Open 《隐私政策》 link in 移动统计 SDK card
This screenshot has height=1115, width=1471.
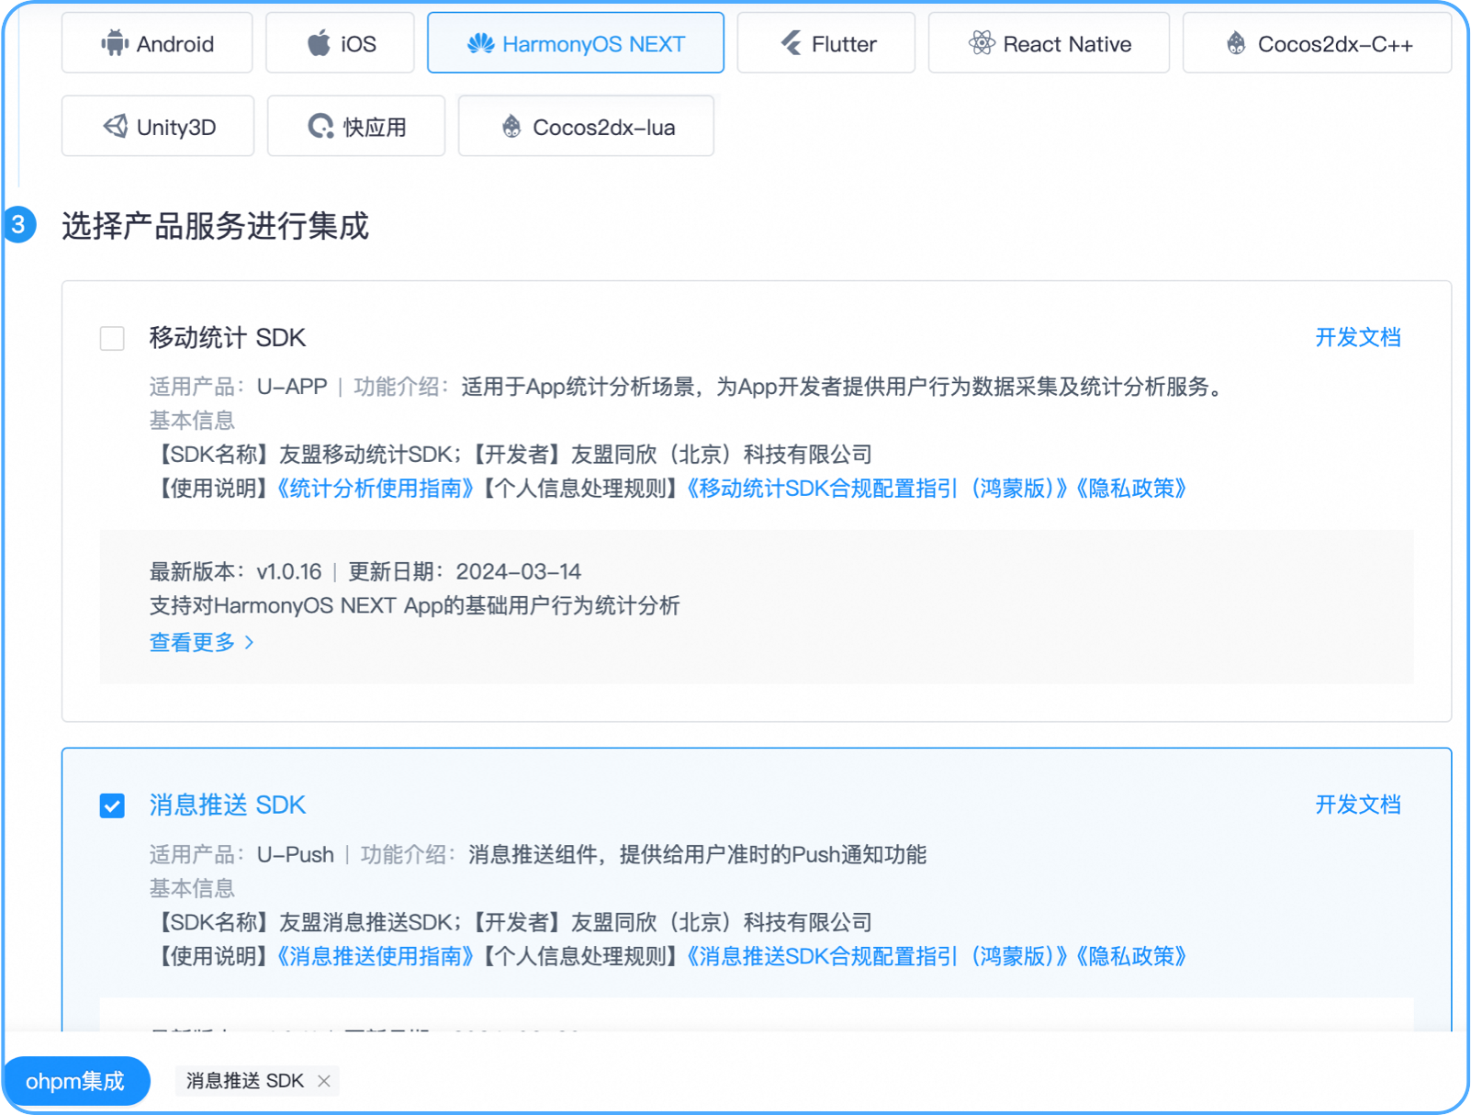[x=1131, y=489]
